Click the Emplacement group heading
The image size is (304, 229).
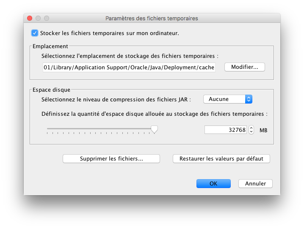50,46
